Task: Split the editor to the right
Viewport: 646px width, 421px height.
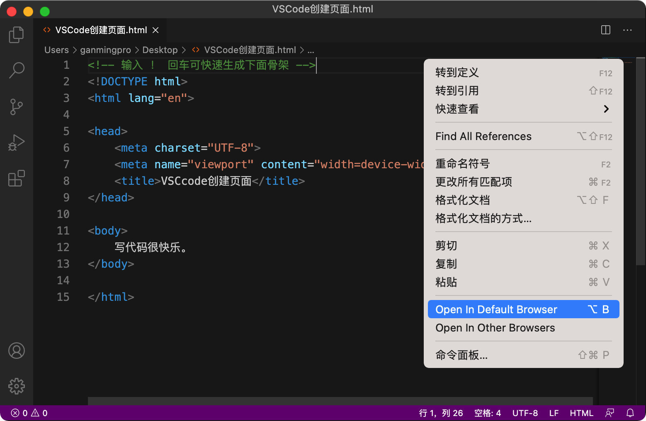Action: tap(606, 30)
